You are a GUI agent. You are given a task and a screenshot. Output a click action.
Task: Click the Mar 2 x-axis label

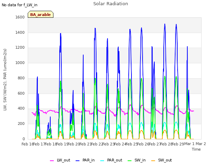201,144
